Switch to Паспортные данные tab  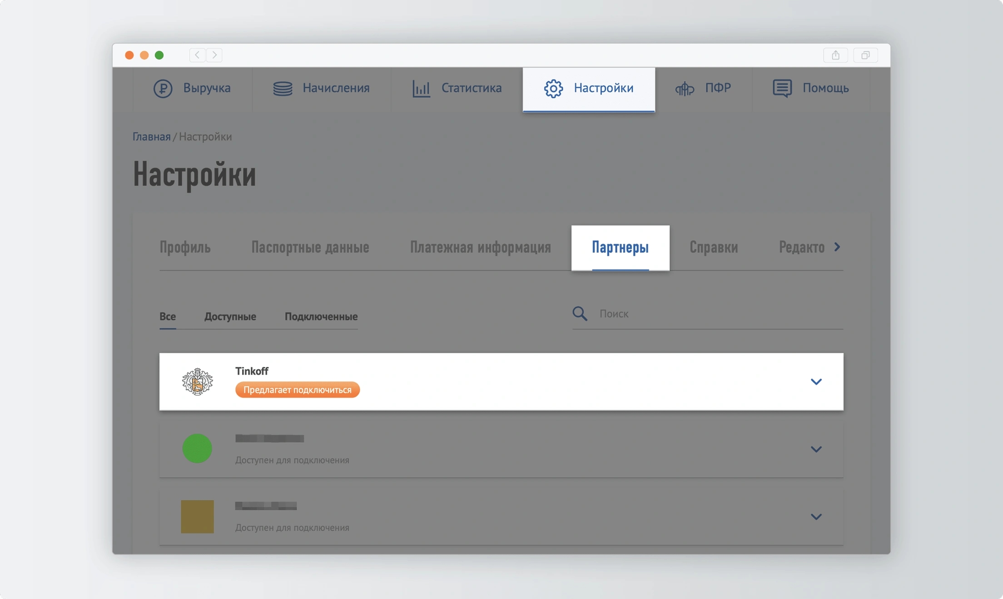[x=310, y=247]
